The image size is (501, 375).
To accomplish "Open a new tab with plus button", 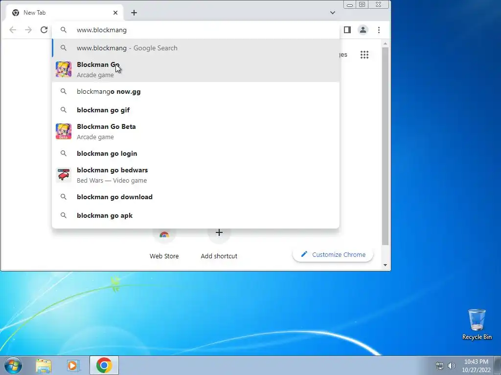I will (134, 13).
